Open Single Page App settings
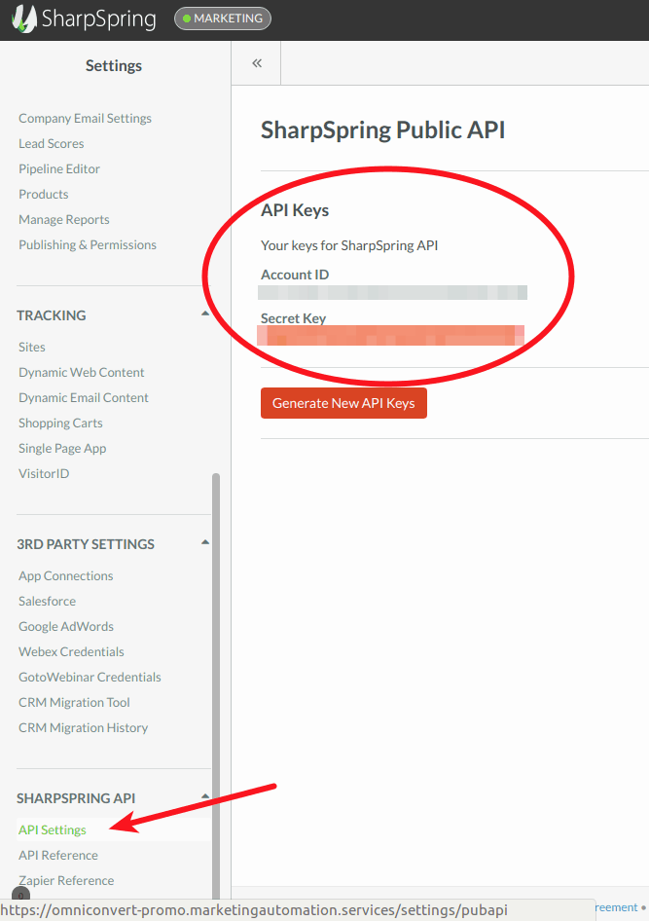Image resolution: width=649 pixels, height=921 pixels. click(x=62, y=448)
